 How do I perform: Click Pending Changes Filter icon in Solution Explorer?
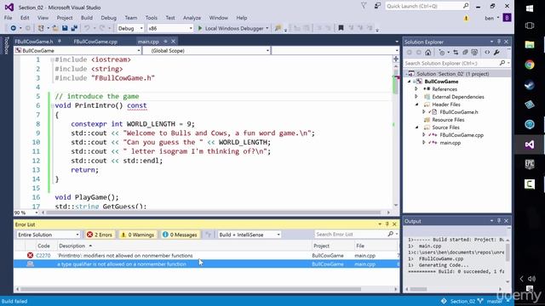[x=442, y=53]
